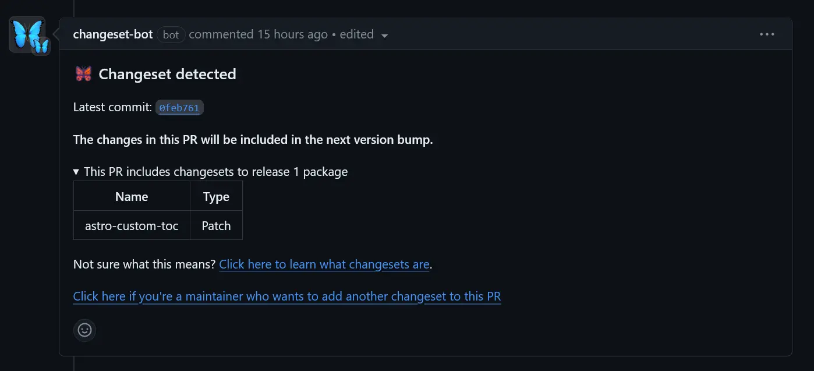This screenshot has width=814, height=371.
Task: Open the link to learn what changesets are
Action: point(324,264)
